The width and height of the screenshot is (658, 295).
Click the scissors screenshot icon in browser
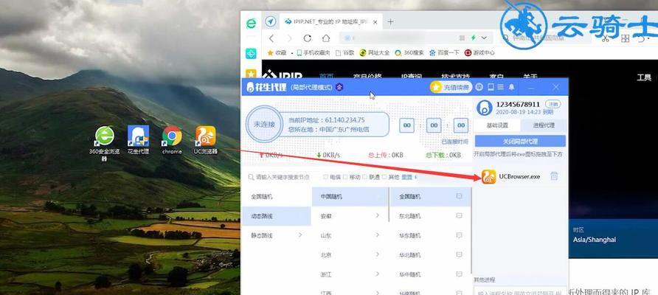pos(605,38)
